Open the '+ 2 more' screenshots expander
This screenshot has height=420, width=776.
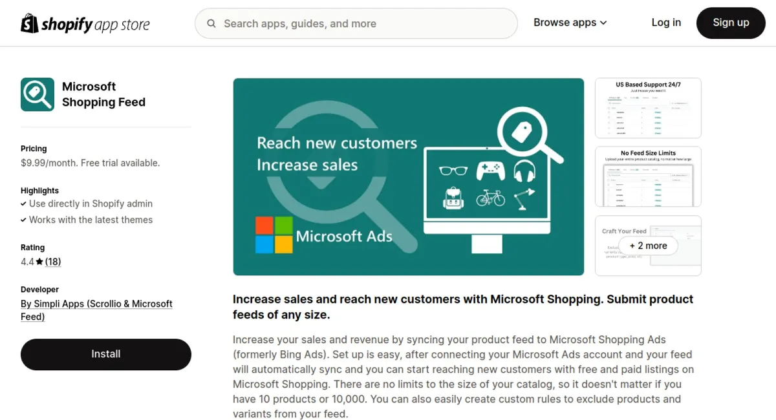pos(649,246)
